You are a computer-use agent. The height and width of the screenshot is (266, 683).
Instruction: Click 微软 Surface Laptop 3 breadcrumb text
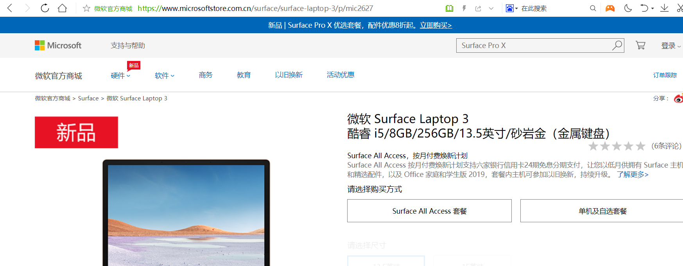coord(137,98)
